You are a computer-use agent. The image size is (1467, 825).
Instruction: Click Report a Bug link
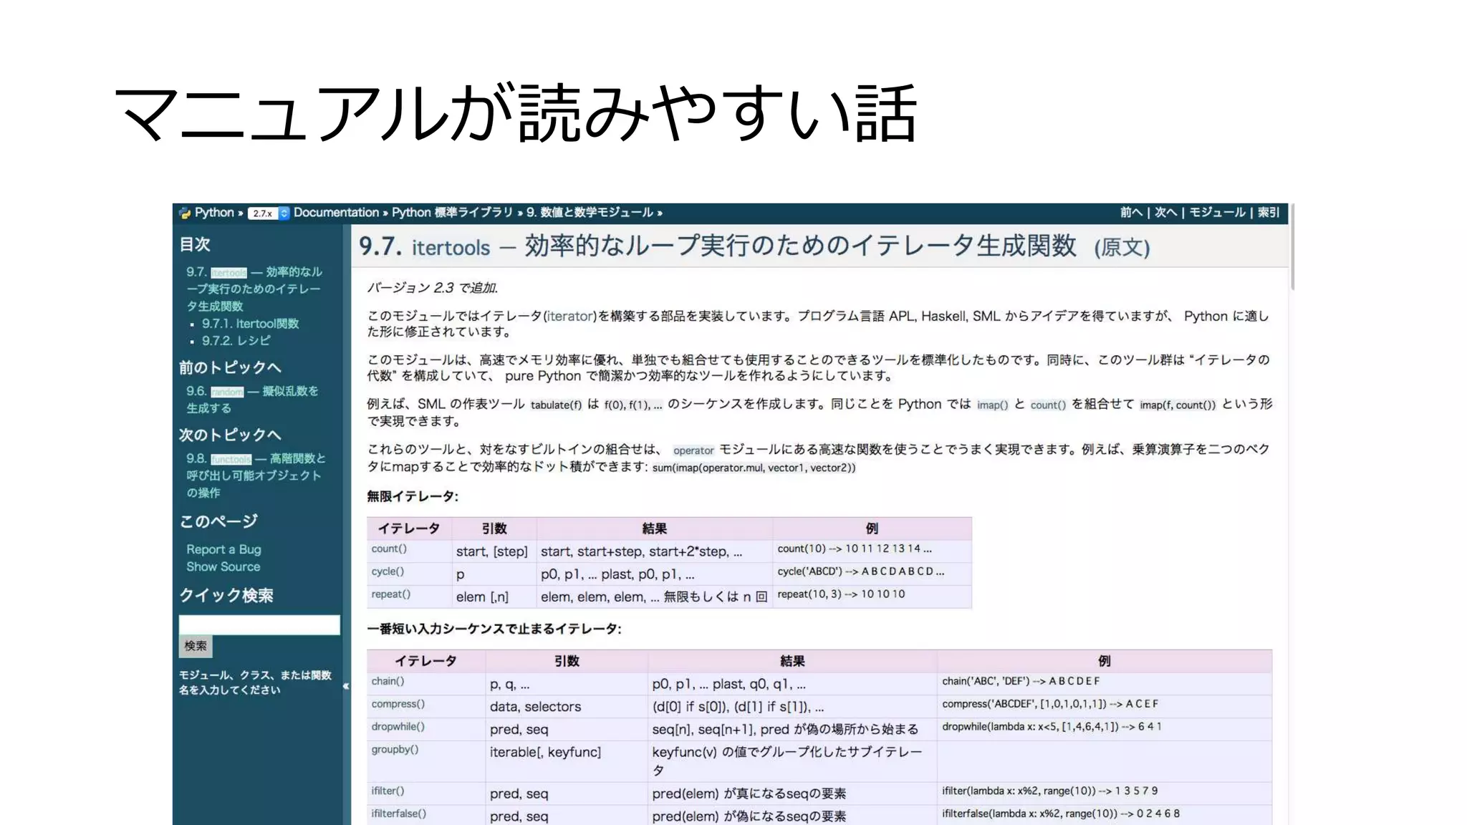pos(223,549)
